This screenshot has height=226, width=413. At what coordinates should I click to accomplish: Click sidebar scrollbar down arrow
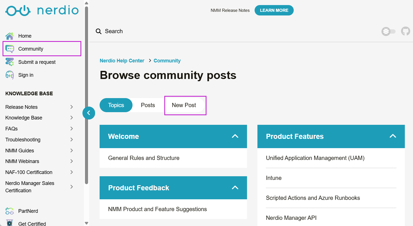coord(86,223)
